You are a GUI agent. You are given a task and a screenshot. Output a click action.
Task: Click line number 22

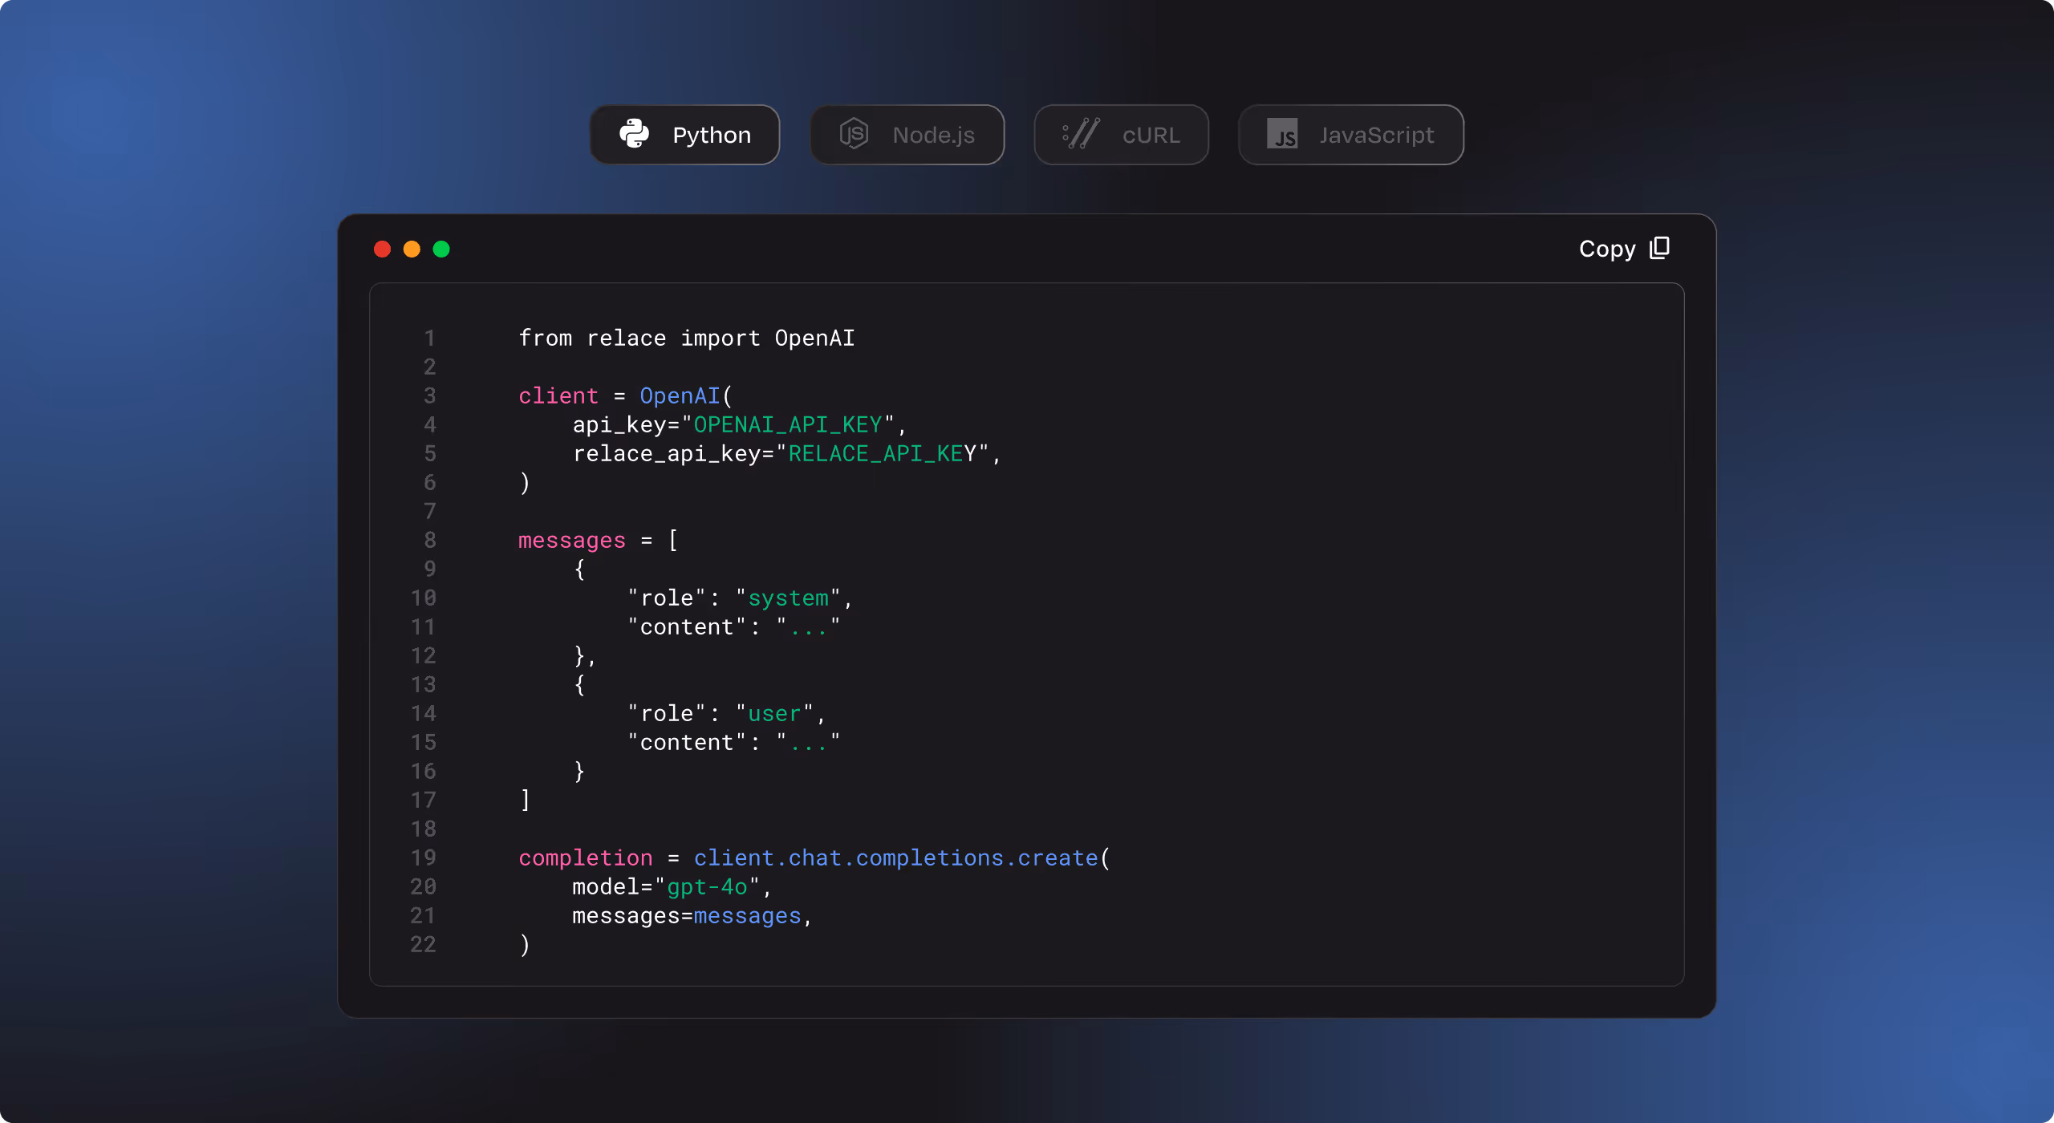[423, 944]
